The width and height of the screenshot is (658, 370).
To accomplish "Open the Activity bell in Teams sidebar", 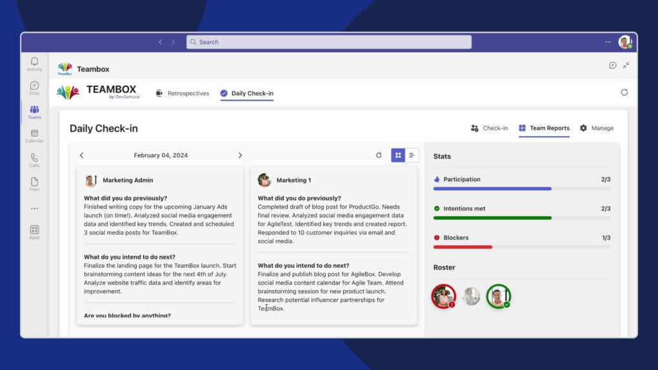I will coord(34,64).
